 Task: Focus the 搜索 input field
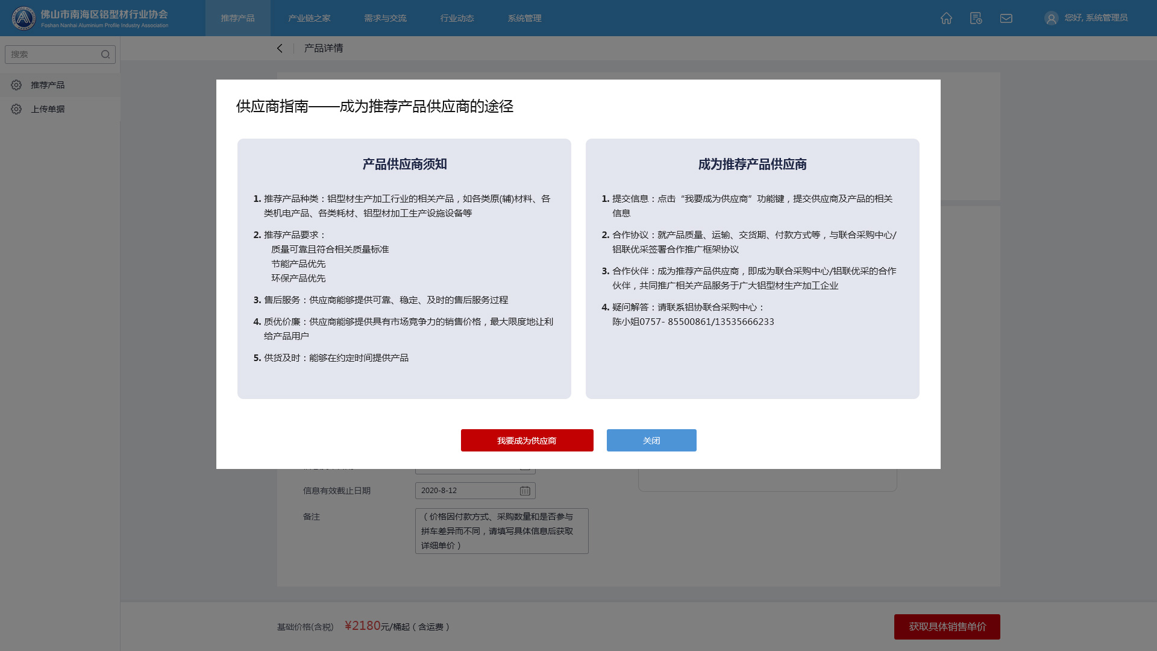coord(53,54)
